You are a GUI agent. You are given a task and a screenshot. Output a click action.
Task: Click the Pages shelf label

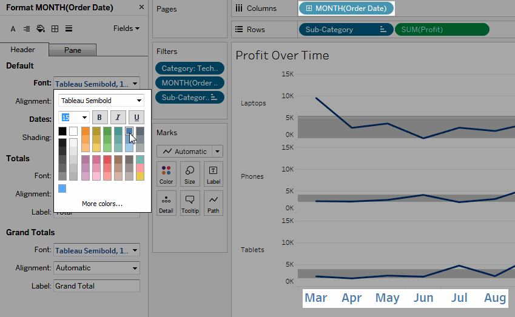(x=167, y=9)
